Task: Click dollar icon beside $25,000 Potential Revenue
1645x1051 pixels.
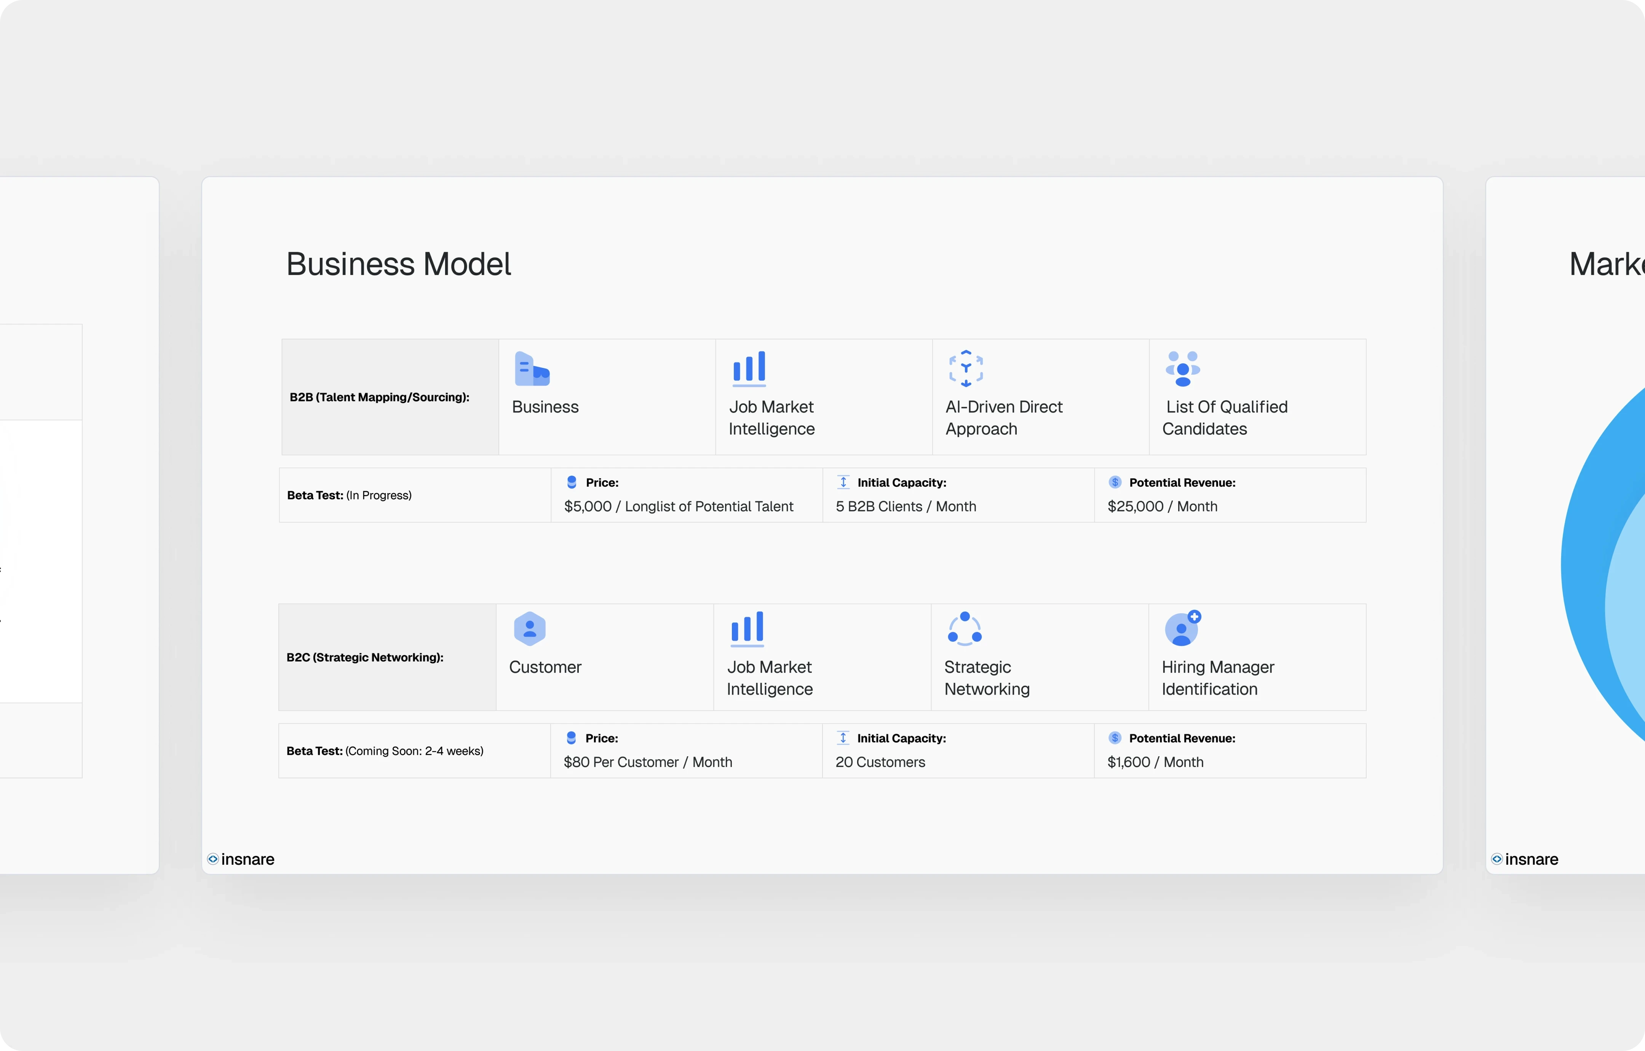Action: (1115, 482)
